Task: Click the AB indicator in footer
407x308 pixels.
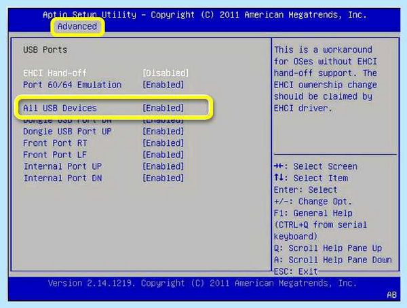Action: click(x=391, y=294)
